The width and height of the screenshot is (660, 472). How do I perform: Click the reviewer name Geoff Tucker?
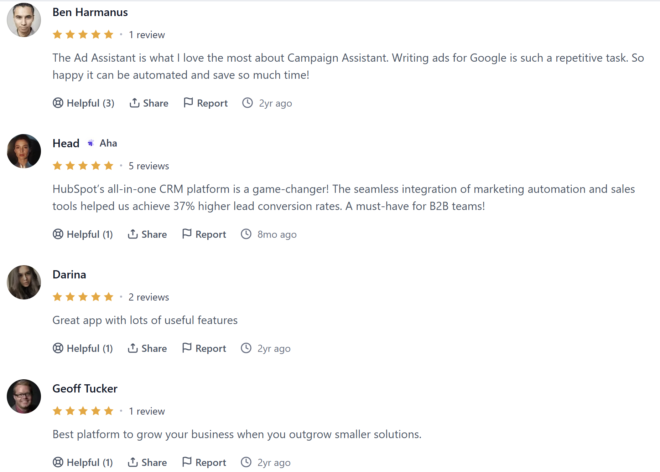(x=85, y=389)
